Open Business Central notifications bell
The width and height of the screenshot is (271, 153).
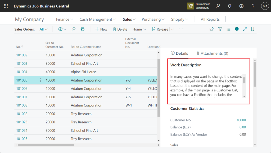(x=229, y=6)
